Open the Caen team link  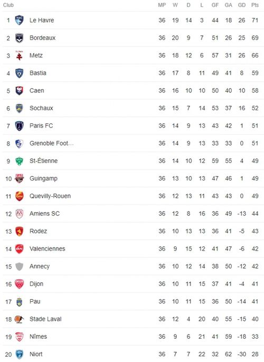(x=37, y=91)
